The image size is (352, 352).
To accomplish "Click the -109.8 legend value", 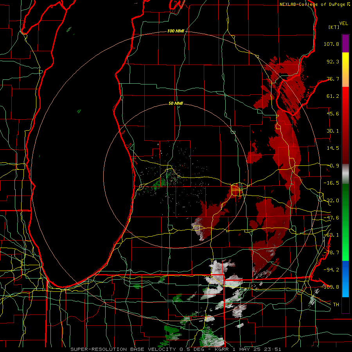I will click(x=330, y=287).
